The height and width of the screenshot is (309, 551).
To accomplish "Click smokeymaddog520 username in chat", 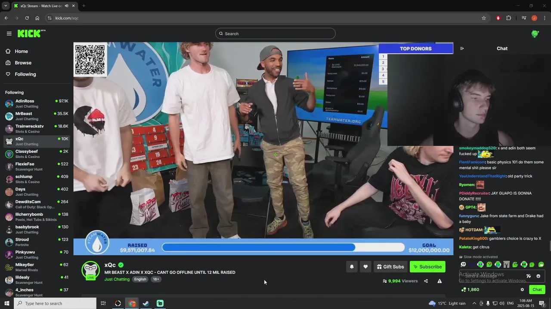I will 477,148.
